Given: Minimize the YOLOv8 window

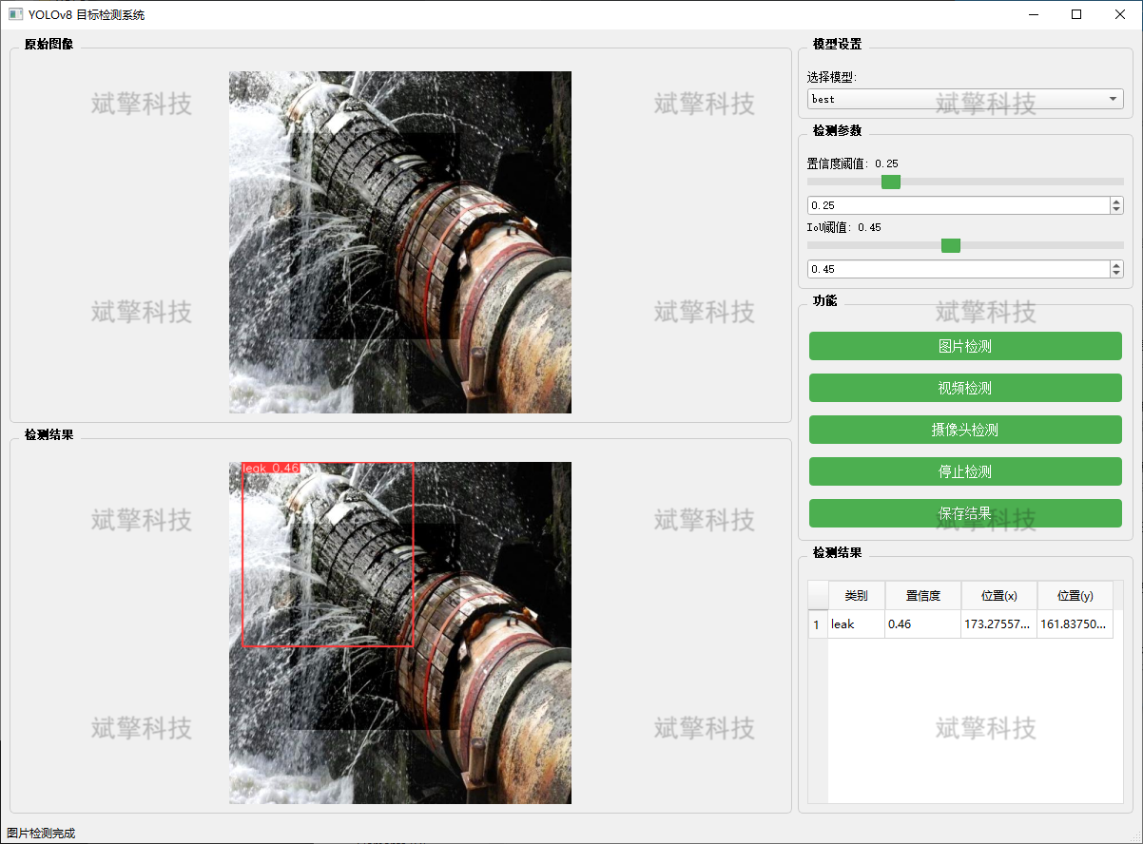Looking at the screenshot, I should point(1033,14).
